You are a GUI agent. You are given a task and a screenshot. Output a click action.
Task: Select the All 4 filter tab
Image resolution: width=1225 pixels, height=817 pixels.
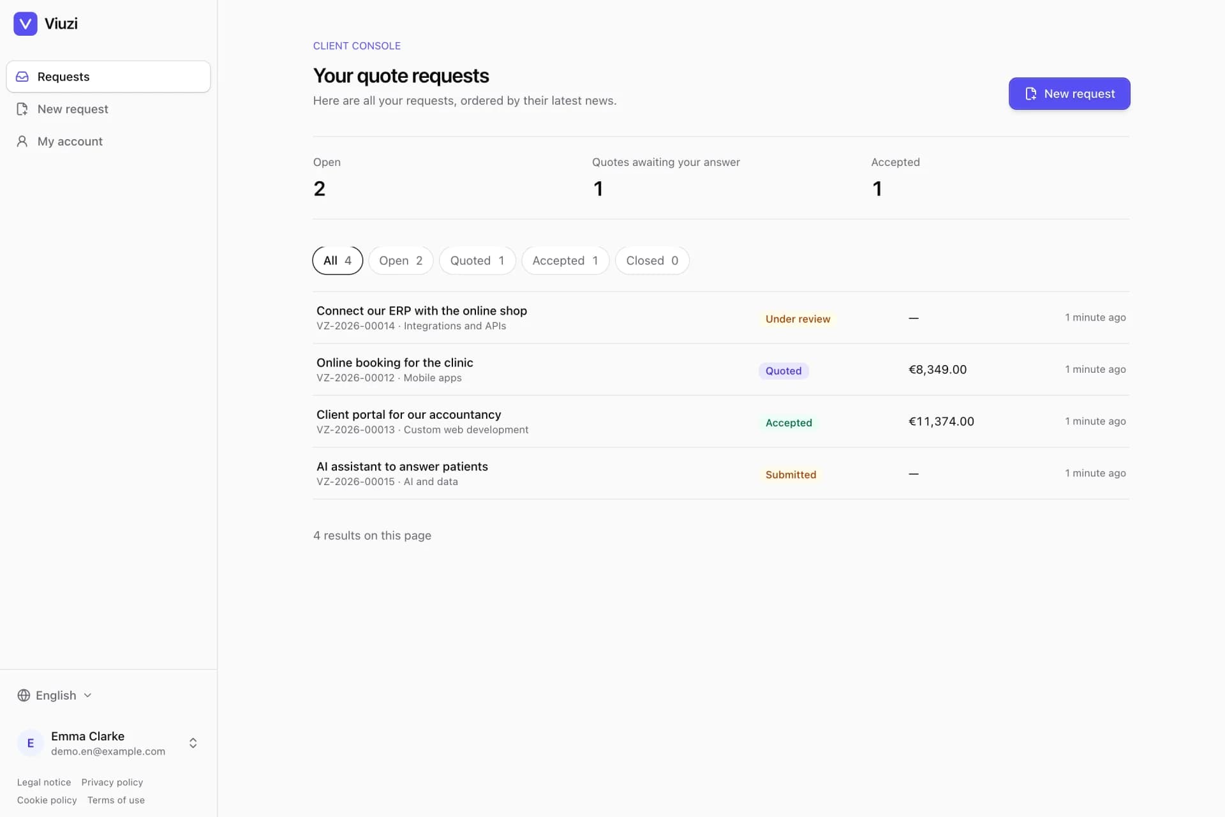point(338,260)
